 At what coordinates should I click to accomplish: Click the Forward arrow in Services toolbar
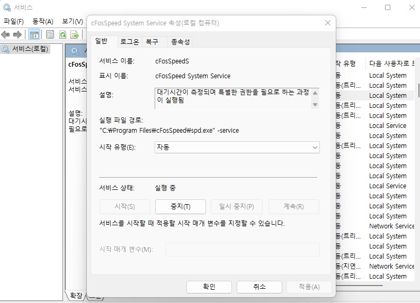click(17, 34)
